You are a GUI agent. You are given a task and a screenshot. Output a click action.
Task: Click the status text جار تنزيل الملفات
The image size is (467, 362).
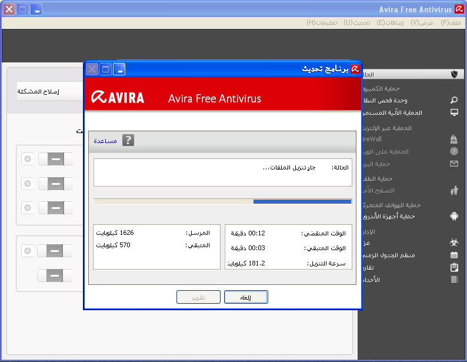289,168
